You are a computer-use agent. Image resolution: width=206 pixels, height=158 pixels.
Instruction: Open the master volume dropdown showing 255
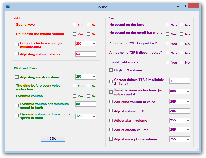86,77
